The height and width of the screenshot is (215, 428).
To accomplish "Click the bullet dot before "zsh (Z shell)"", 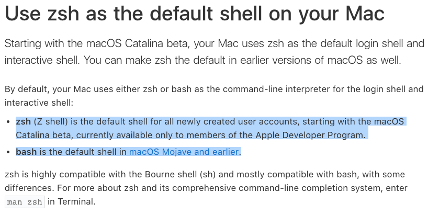I will (x=9, y=122).
